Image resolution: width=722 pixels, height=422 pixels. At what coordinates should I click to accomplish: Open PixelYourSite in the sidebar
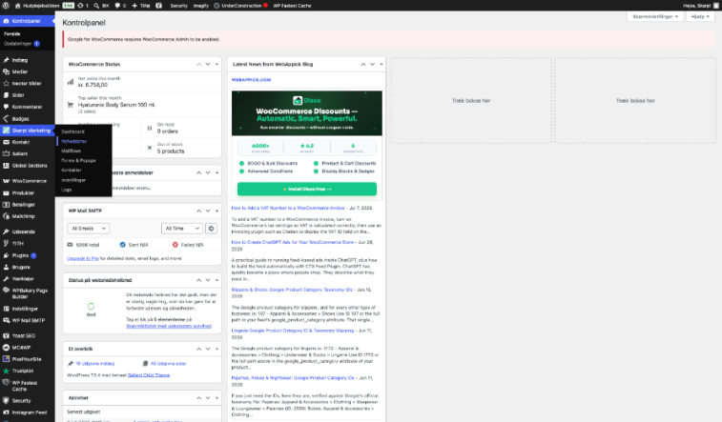(27, 359)
